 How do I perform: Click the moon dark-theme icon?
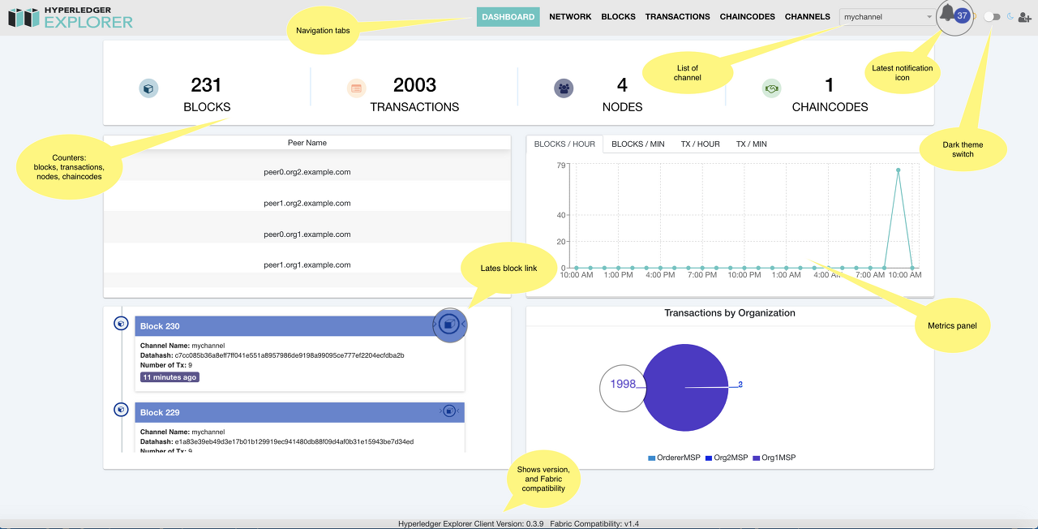[1010, 16]
